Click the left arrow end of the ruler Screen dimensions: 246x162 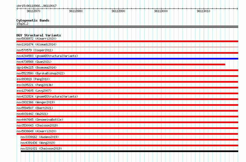(x=17, y=9)
